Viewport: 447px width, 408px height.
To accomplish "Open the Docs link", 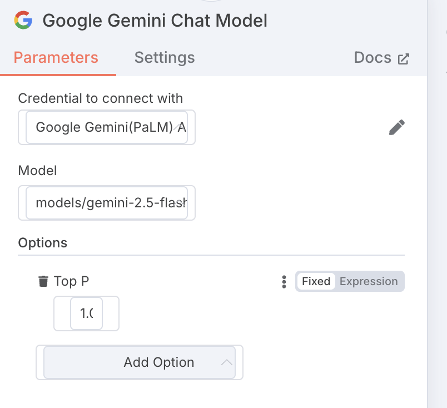I will 372,57.
